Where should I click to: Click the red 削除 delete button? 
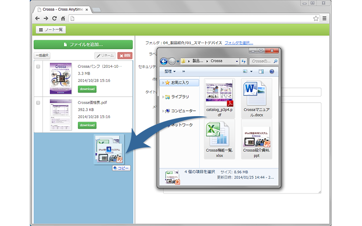pyautogui.click(x=125, y=56)
